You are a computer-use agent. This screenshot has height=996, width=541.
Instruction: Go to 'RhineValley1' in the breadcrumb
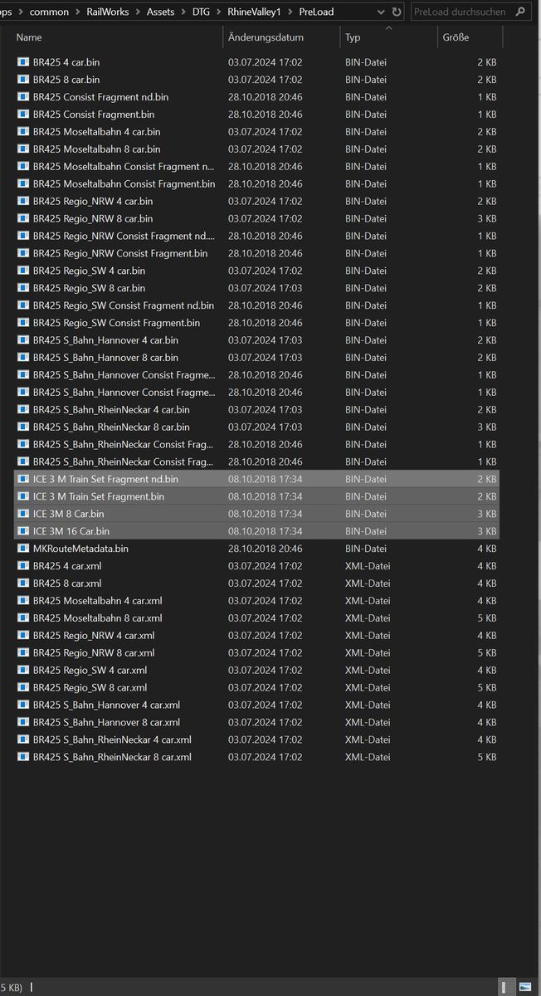point(255,12)
